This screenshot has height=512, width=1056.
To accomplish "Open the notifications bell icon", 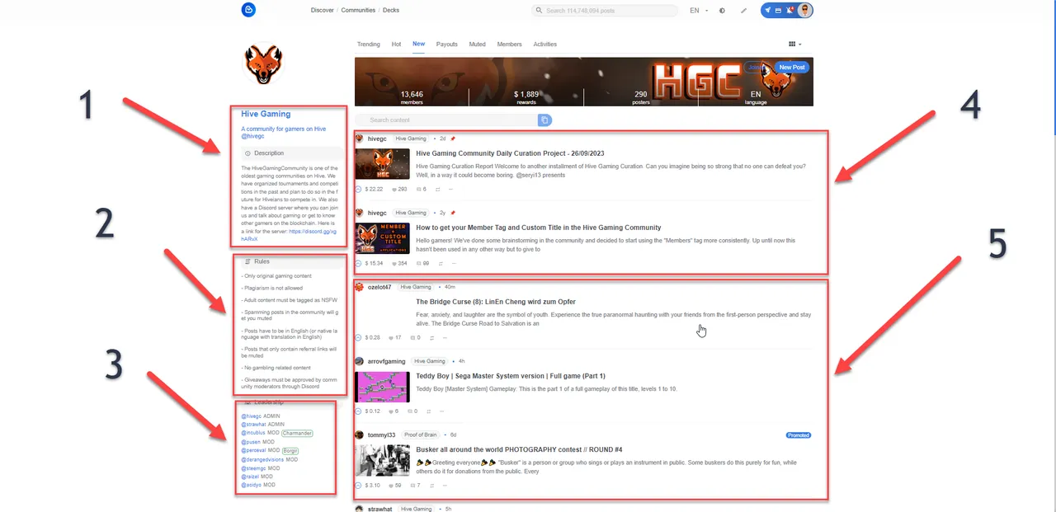I will (x=790, y=11).
